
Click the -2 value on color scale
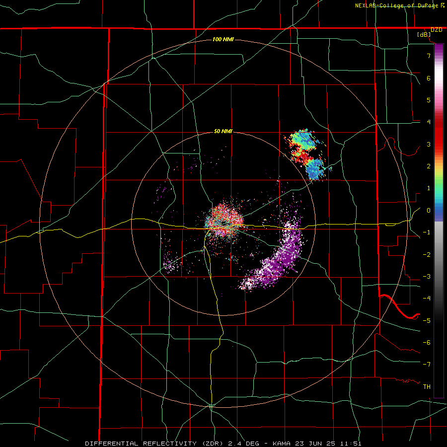click(427, 255)
